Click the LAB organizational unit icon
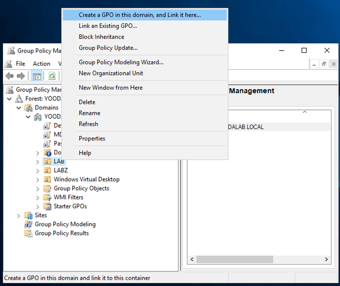 [x=47, y=161]
